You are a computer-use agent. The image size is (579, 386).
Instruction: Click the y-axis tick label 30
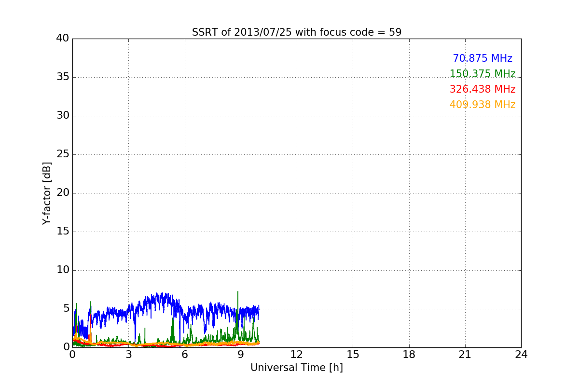tap(63, 116)
